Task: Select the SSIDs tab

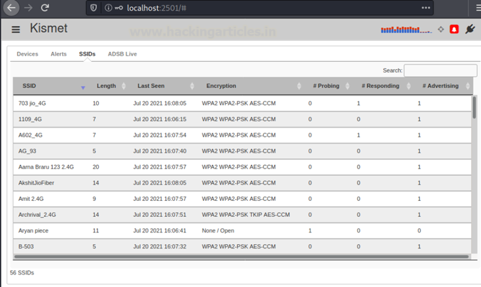Action: [87, 54]
